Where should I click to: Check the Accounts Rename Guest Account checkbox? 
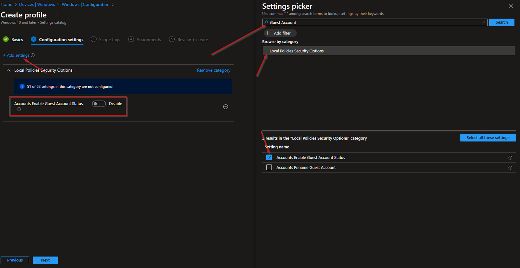tap(269, 167)
